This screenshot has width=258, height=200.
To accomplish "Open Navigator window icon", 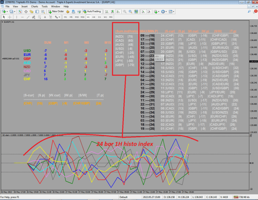I will click(31, 12).
